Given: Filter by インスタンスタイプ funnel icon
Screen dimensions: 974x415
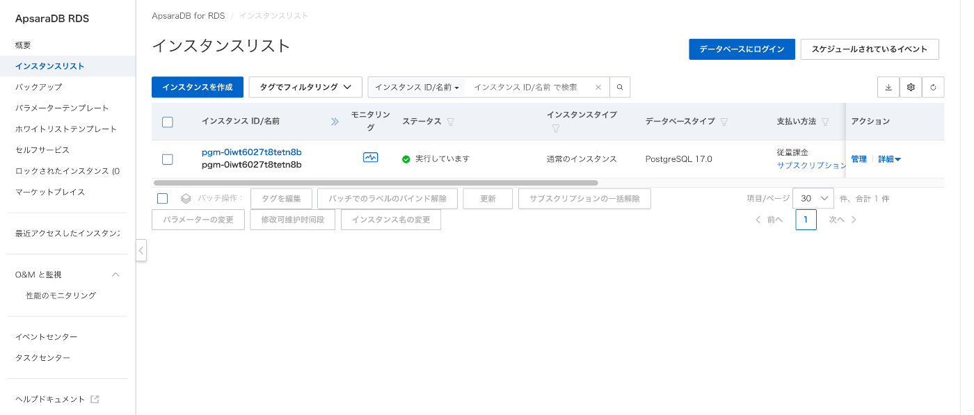Looking at the screenshot, I should tap(556, 129).
